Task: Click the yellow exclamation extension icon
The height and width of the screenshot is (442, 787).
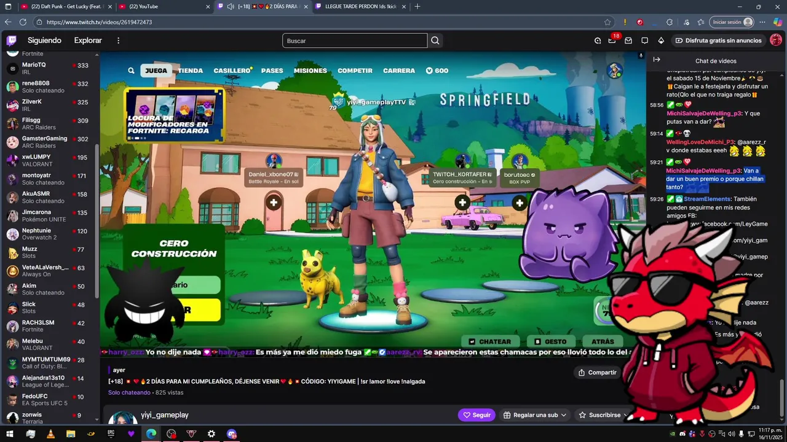Action: pos(625,22)
